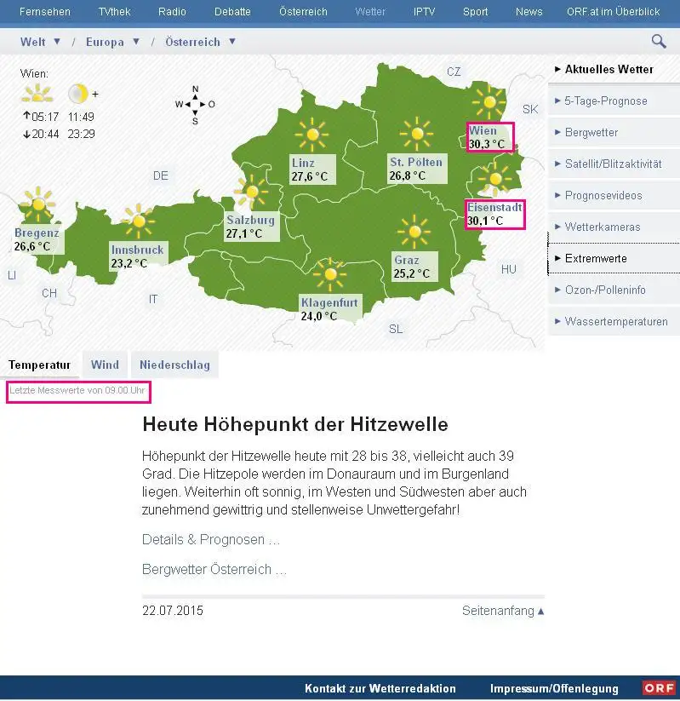Expand the Welt dropdown
Image resolution: width=680 pixels, height=701 pixels.
tap(41, 42)
